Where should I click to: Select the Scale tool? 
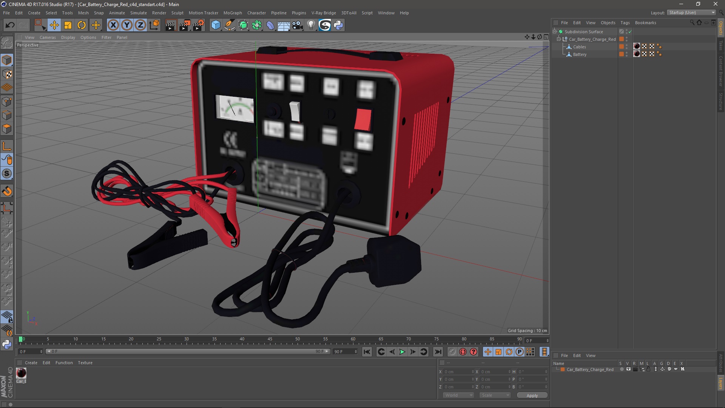click(x=68, y=25)
